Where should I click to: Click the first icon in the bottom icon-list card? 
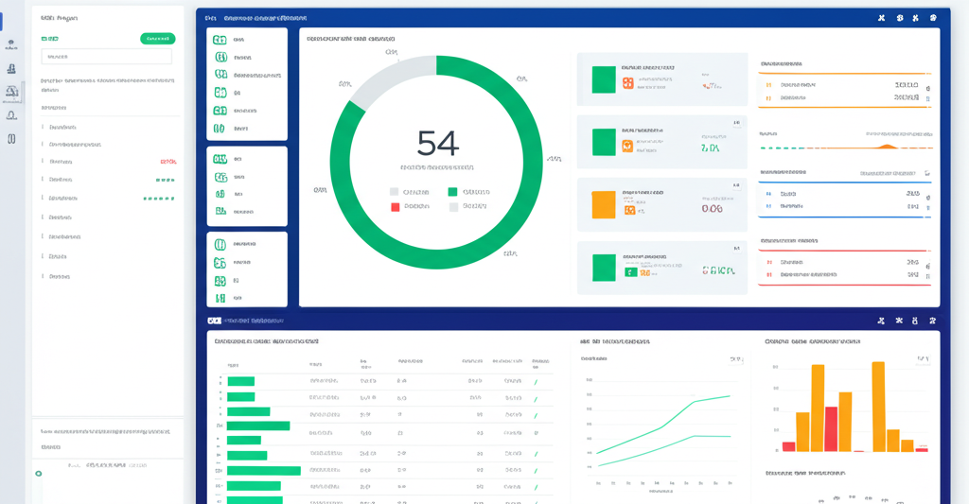220,245
